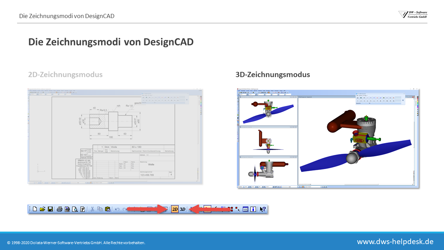The width and height of the screenshot is (444, 250).
Task: Click the second printer icon in toolbar
Action: [67, 209]
